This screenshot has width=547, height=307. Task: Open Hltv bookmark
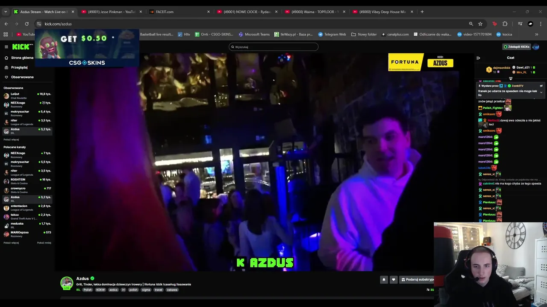(x=184, y=34)
